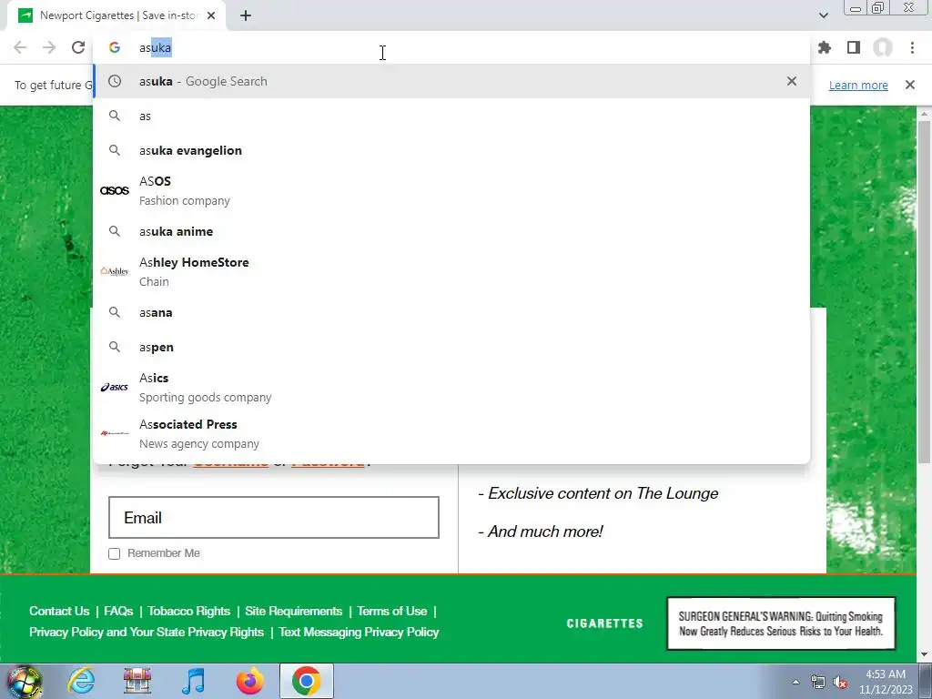Screen dimensions: 932x699
Task: Click the scrollbar down arrow
Action: (x=924, y=654)
